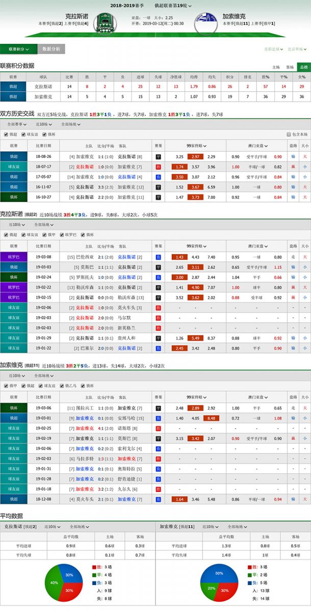Toggle 俄甲 checkbox in 克拉斯诺 filter
311x611 pixels.
45,235
